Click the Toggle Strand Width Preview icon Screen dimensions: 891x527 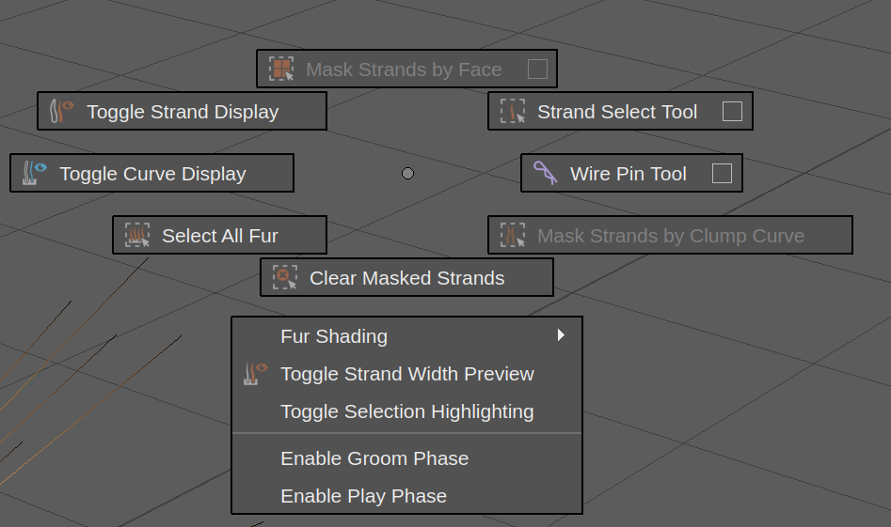tap(255, 374)
